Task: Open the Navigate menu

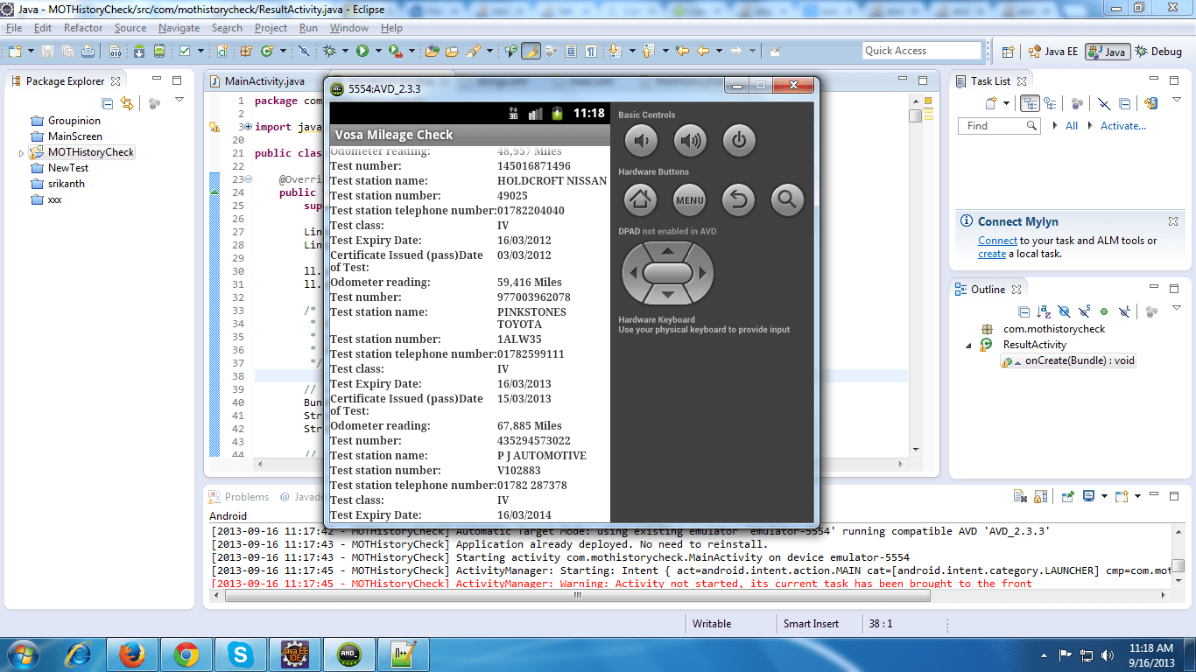Action: (x=179, y=28)
